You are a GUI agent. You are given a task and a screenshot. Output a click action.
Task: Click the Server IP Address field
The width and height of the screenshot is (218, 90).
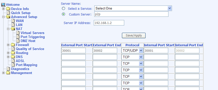tap(109, 23)
